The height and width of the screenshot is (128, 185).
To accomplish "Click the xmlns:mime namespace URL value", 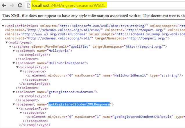I will (x=65, y=30).
